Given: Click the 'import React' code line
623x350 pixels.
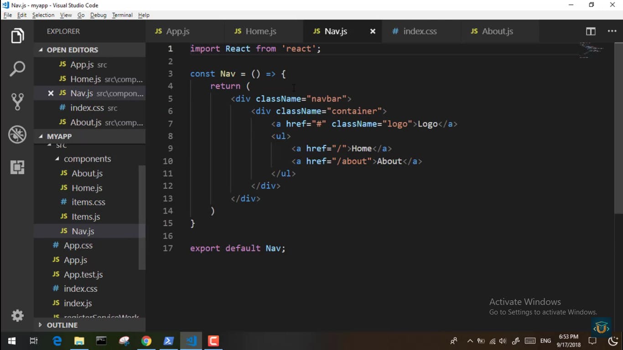Looking at the screenshot, I should pyautogui.click(x=255, y=49).
